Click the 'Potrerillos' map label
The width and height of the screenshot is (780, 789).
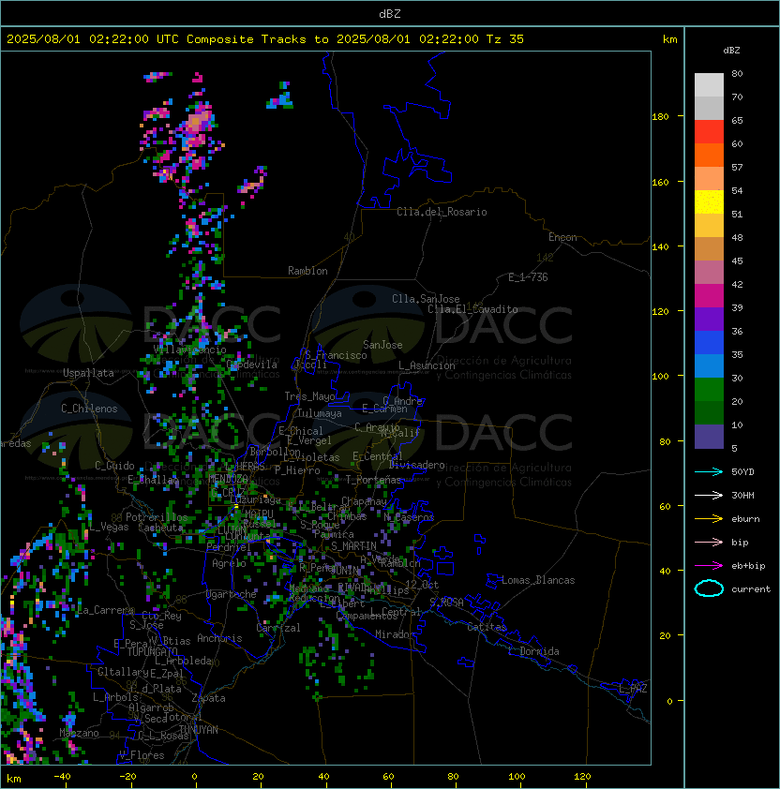pos(157,517)
